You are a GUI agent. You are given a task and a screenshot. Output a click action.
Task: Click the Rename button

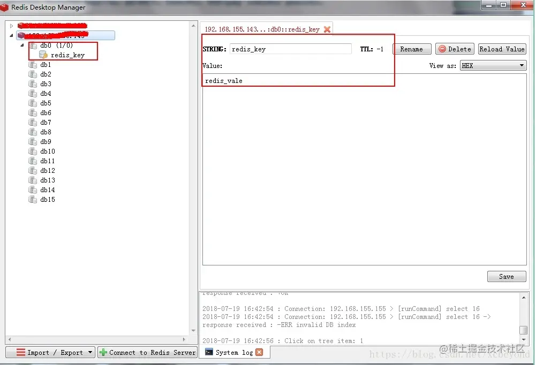coord(412,49)
